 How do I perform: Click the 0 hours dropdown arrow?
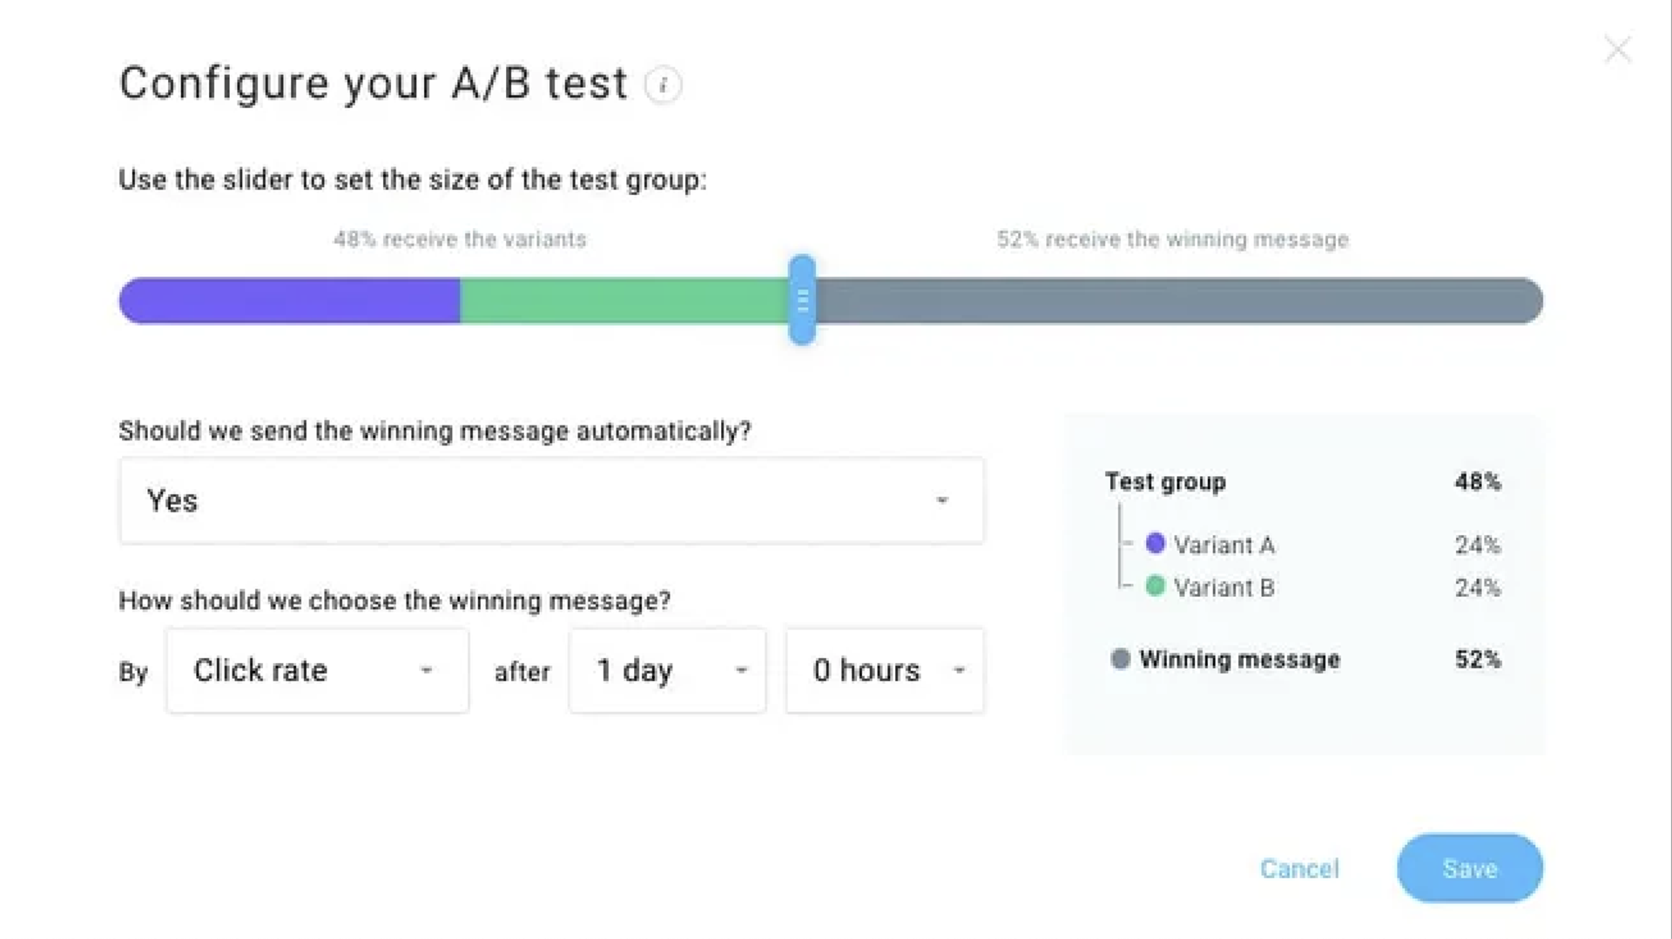[x=959, y=671]
